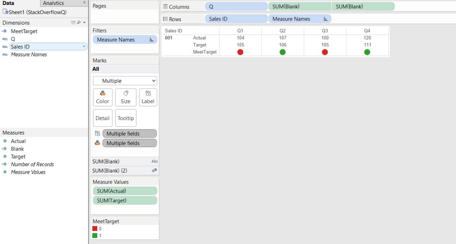Screen dimensions: 456x244
Task: Click the data source cylinder icon
Action: click(5, 12)
